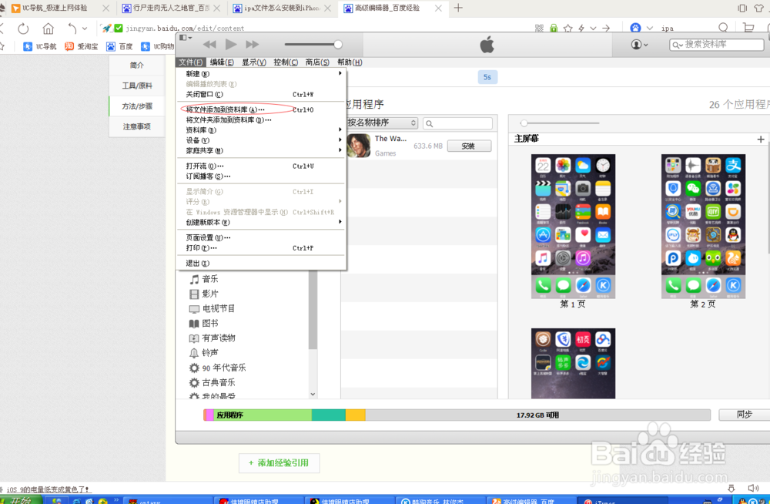Click the 安装 button for The Walking Dead
Viewport: 770px width, 504px height.
[469, 146]
